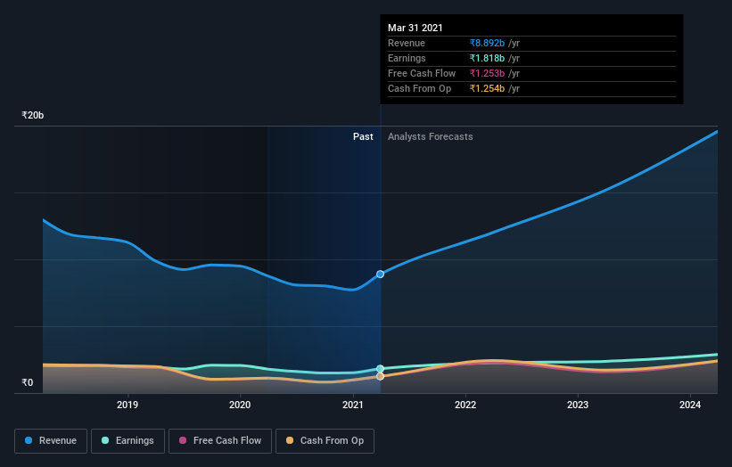Click the ₹1.253b free cash flow value
Image resolution: width=732 pixels, height=467 pixels.
click(x=487, y=73)
